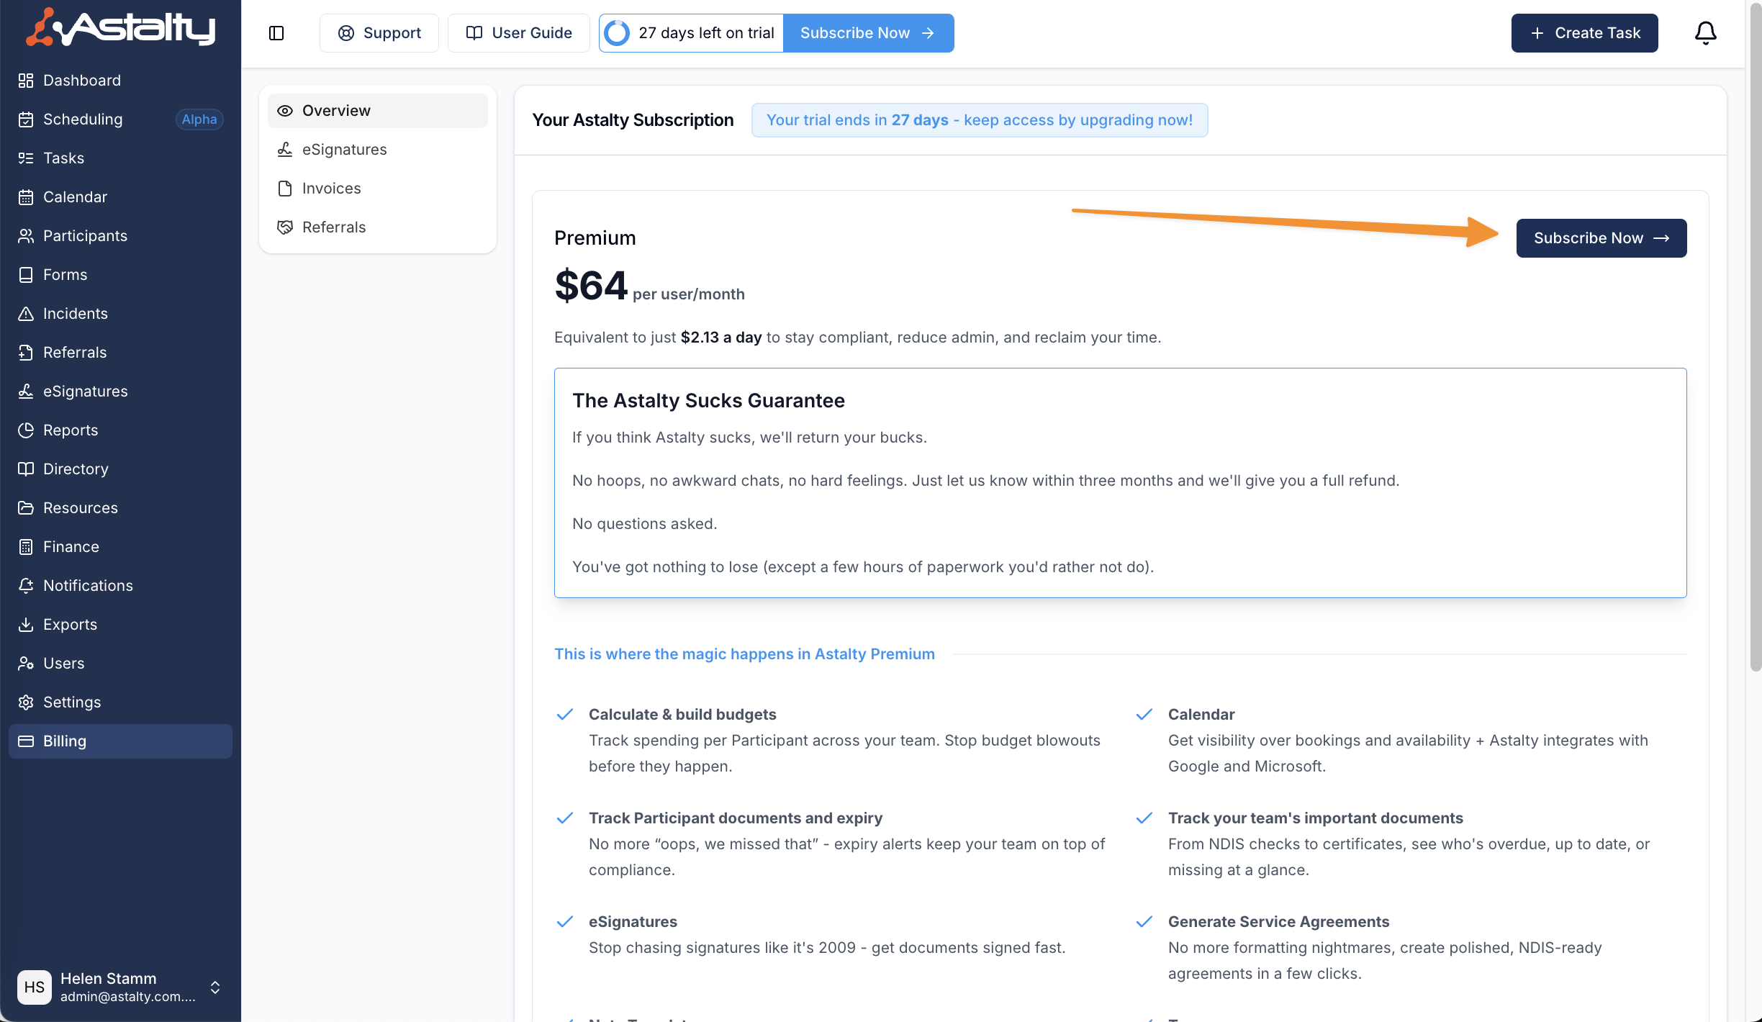Open Scheduling from the sidebar
Image resolution: width=1762 pixels, height=1022 pixels.
(x=120, y=119)
